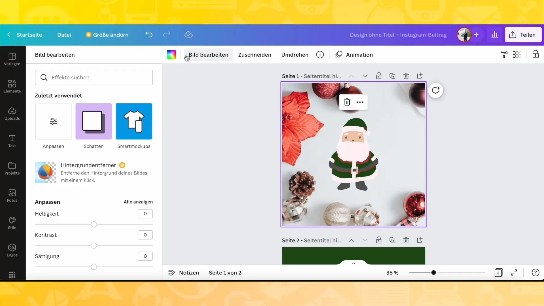This screenshot has width=544, height=306.
Task: Drag the Helligkeit slider to adjust brightness
Action: [94, 224]
